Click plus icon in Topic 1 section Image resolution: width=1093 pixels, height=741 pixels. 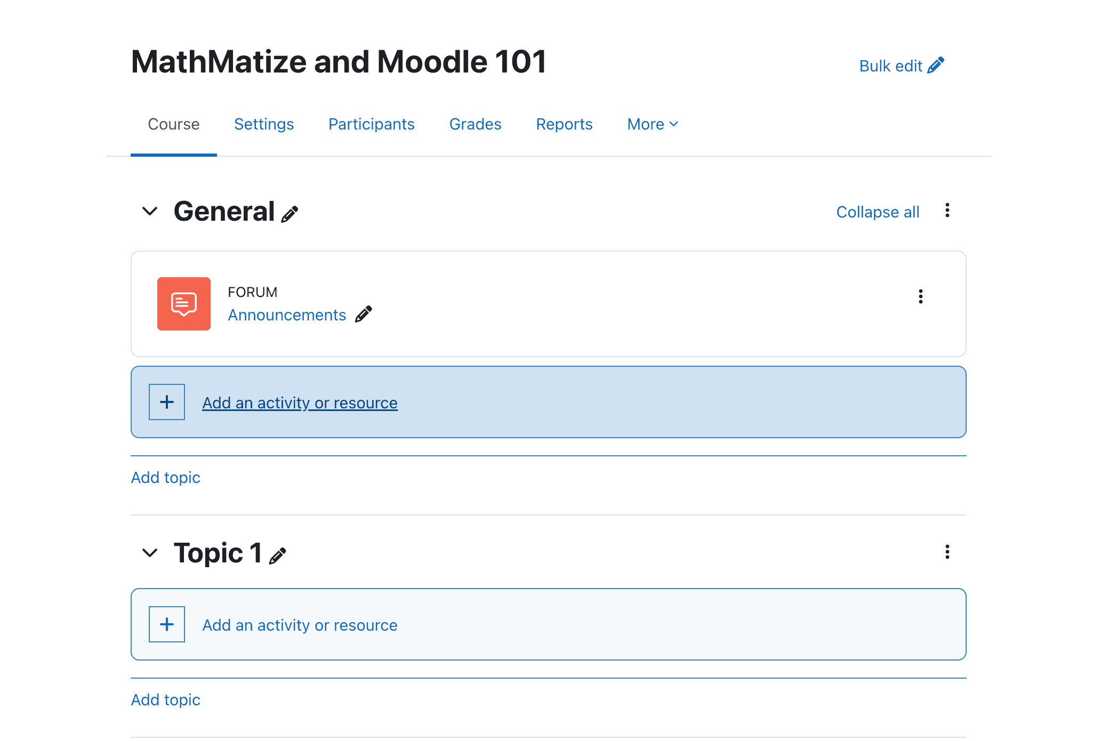click(167, 624)
